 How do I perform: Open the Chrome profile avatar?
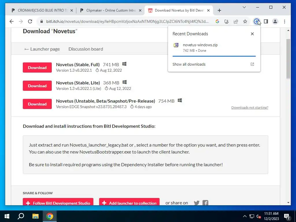coord(275,21)
